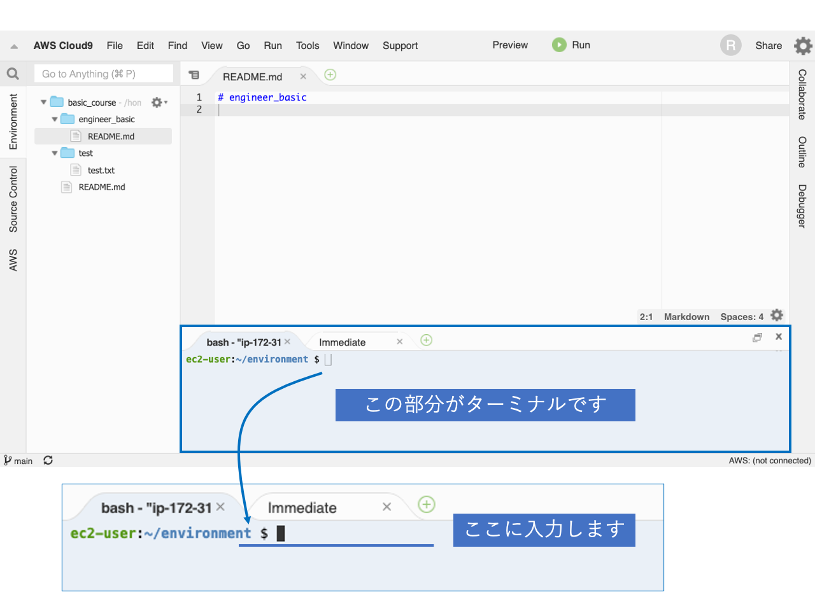The image size is (815, 611).
Task: Open the Outline panel
Action: click(x=802, y=151)
